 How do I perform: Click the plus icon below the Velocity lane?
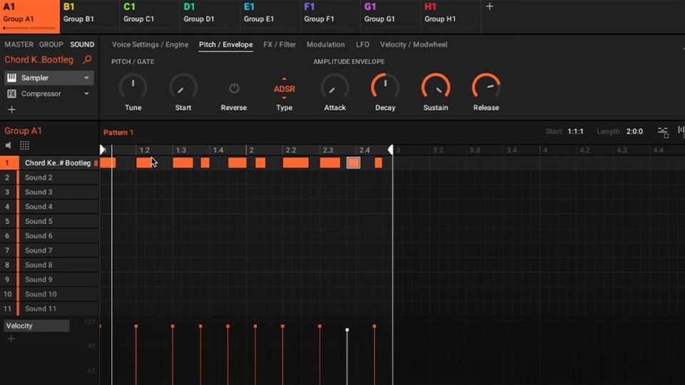coord(11,339)
